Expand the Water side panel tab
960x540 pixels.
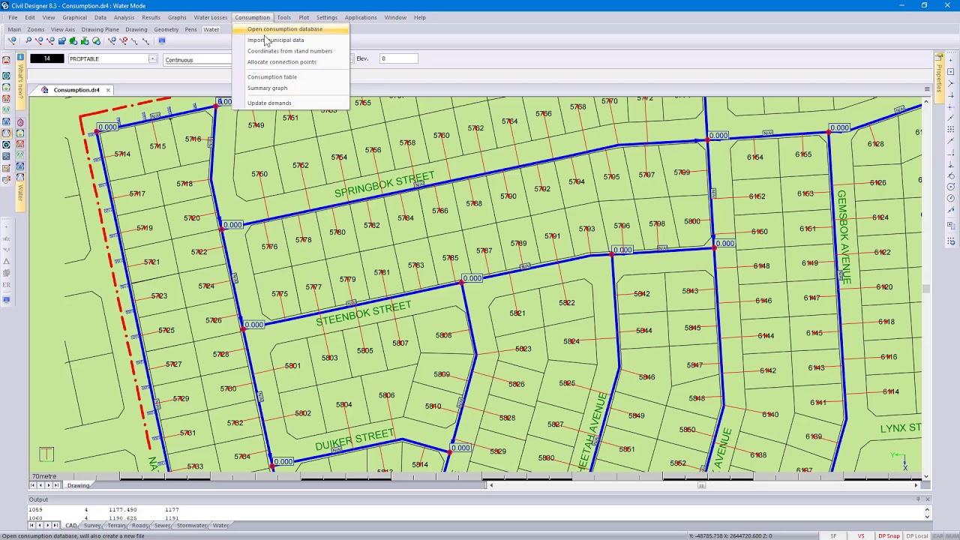(x=21, y=193)
